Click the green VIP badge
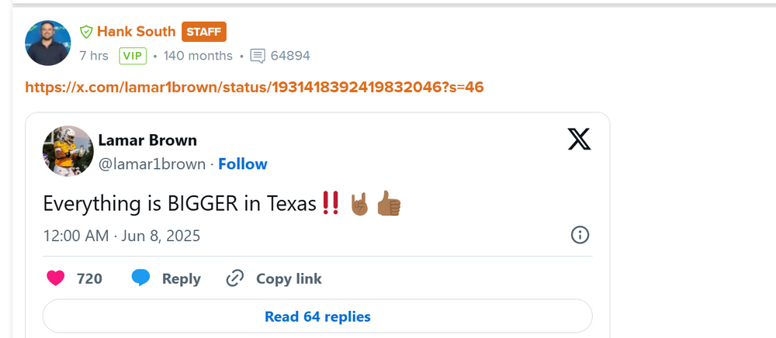The width and height of the screenshot is (776, 338). click(133, 56)
